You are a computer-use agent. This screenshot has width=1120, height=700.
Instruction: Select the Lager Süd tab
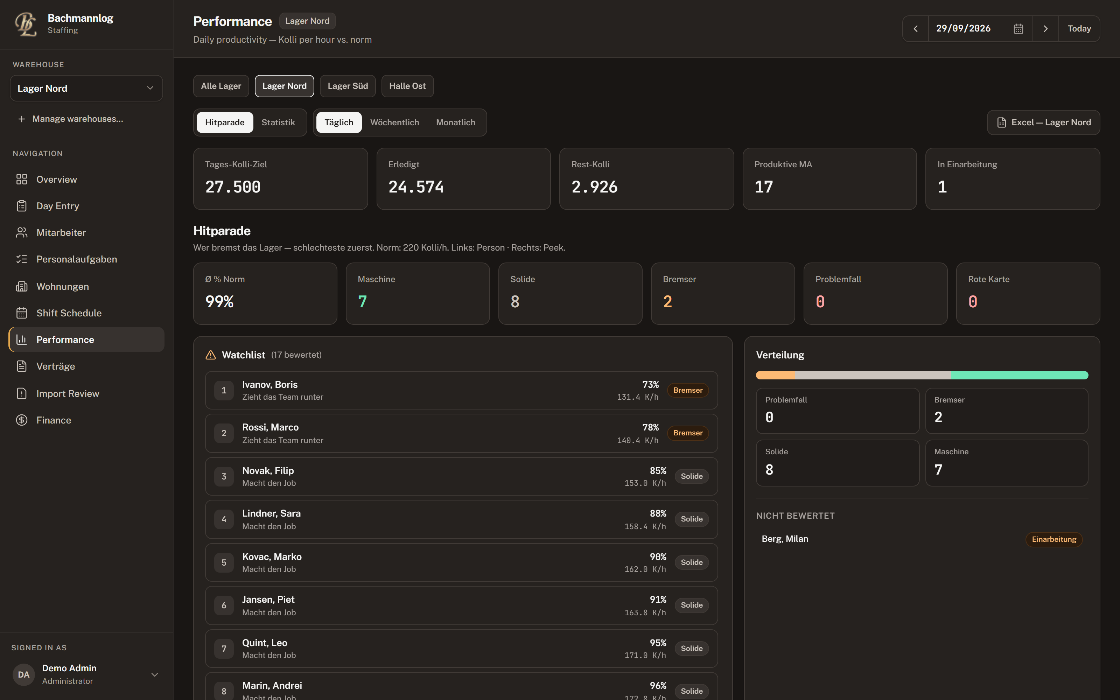[348, 86]
